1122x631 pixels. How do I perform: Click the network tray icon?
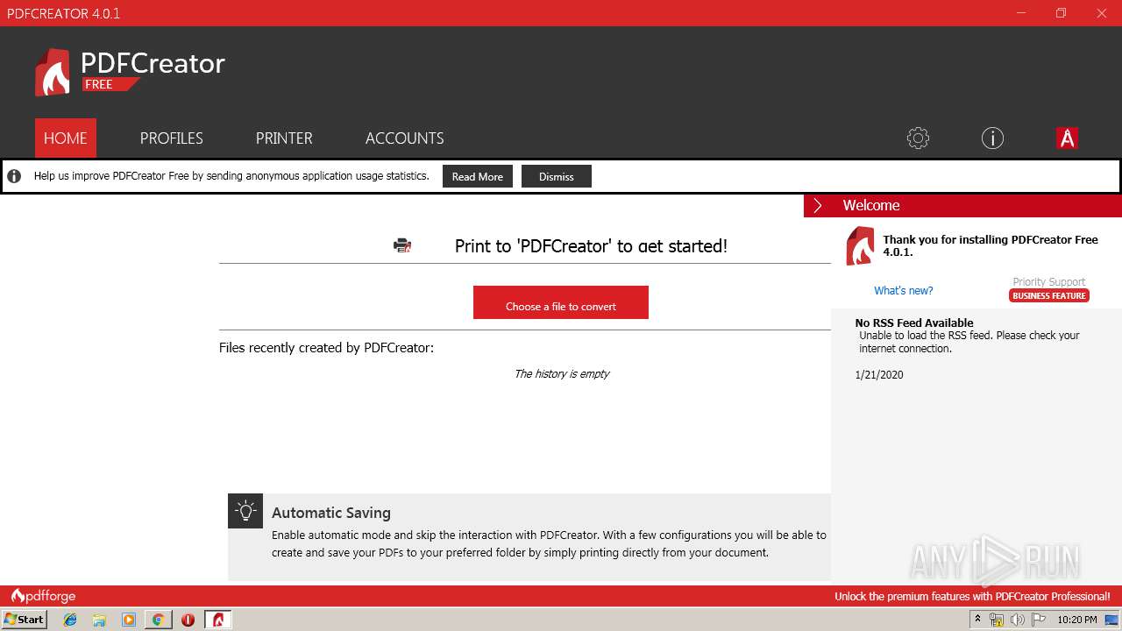tap(997, 620)
